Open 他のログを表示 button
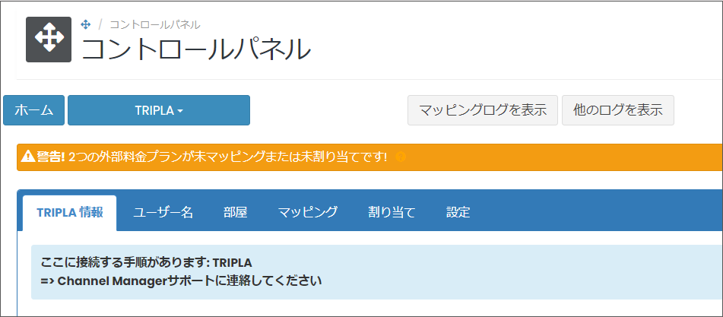Image resolution: width=723 pixels, height=317 pixels. tap(618, 110)
